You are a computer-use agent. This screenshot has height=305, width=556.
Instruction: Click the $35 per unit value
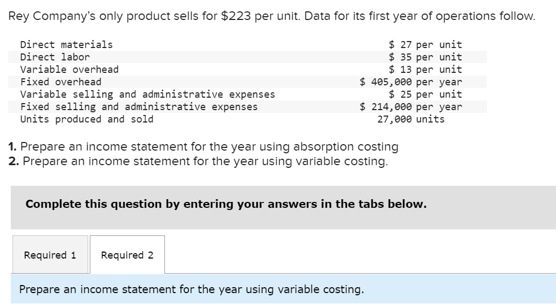[425, 57]
